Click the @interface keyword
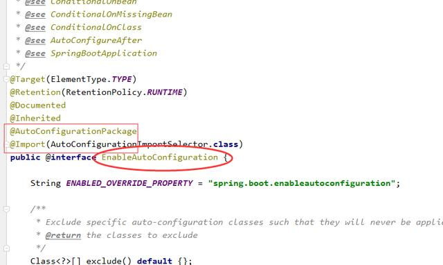 point(71,157)
